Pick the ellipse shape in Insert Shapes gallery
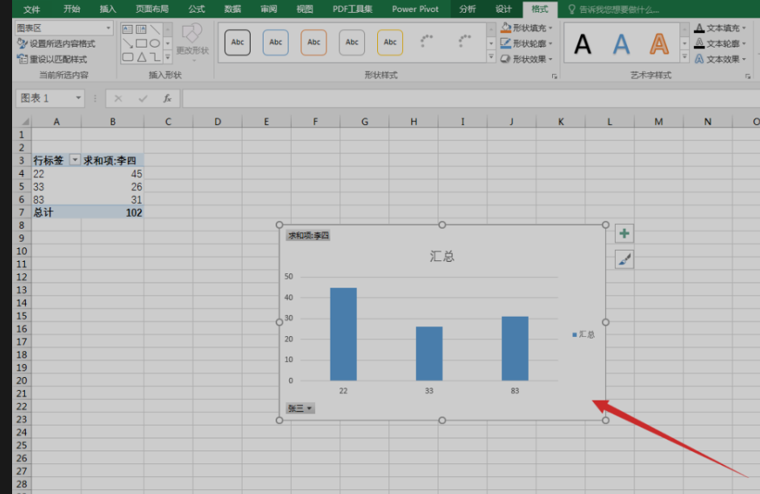 click(x=154, y=44)
